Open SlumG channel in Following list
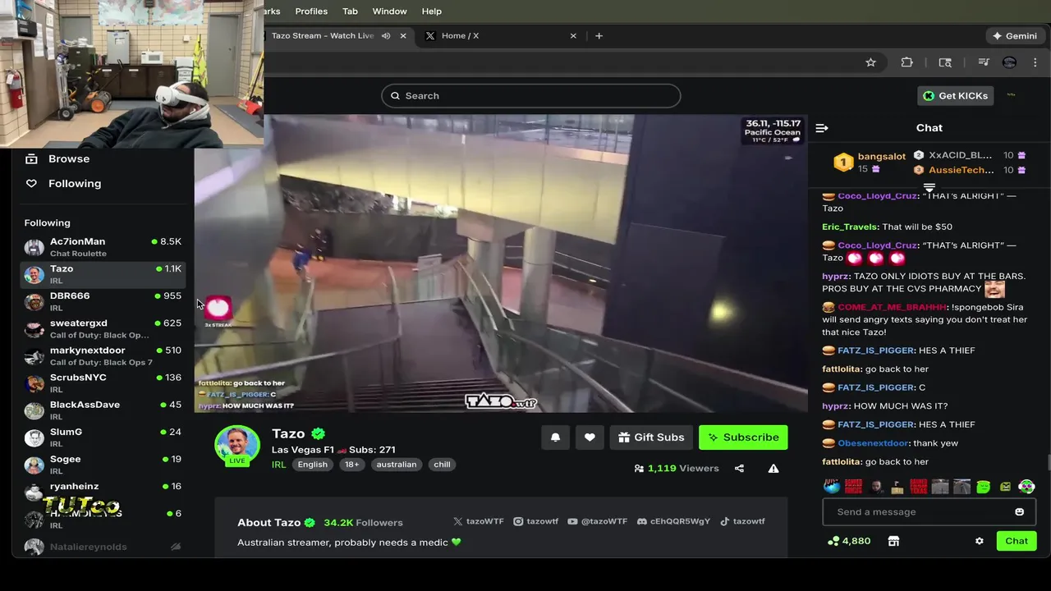The height and width of the screenshot is (591, 1051). (103, 437)
